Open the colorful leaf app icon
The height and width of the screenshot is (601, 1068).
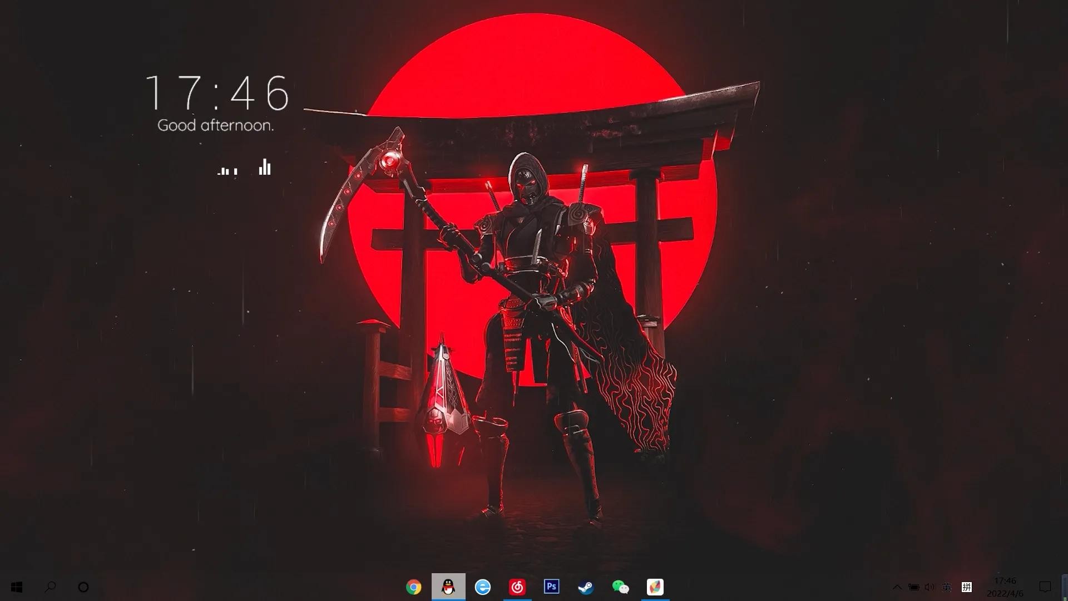click(655, 587)
